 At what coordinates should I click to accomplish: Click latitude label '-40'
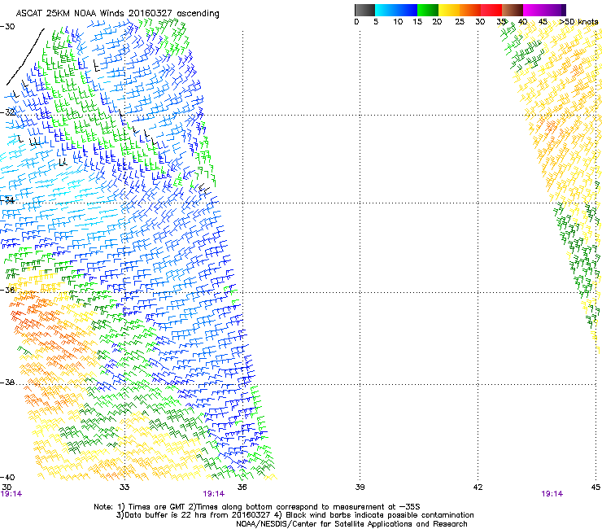pos(7,477)
